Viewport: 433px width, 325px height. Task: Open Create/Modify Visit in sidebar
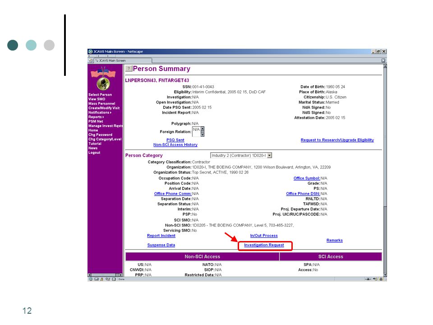click(x=104, y=108)
